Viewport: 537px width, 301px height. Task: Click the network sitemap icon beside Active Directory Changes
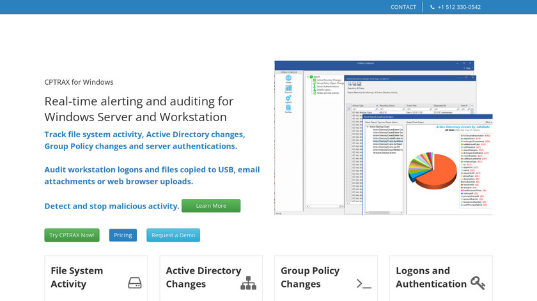click(248, 283)
